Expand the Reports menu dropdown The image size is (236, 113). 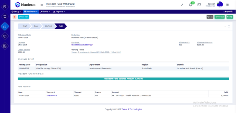click(x=59, y=11)
